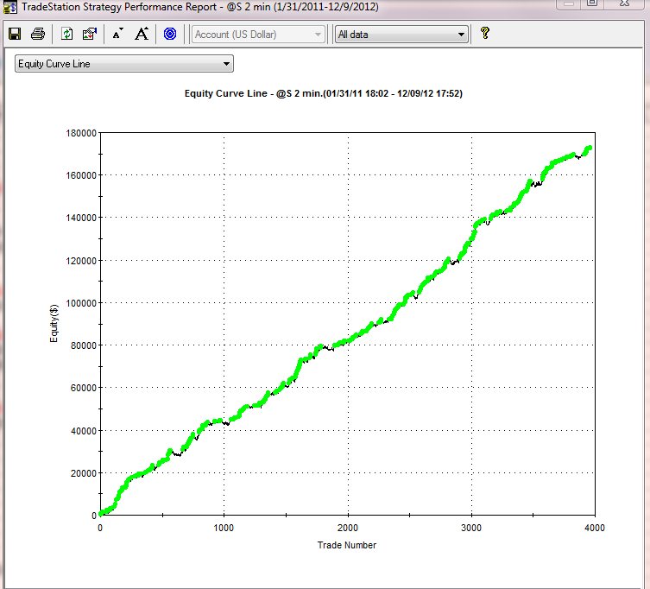Click the Save report floppy disk icon
The width and height of the screenshot is (650, 589).
tap(15, 35)
